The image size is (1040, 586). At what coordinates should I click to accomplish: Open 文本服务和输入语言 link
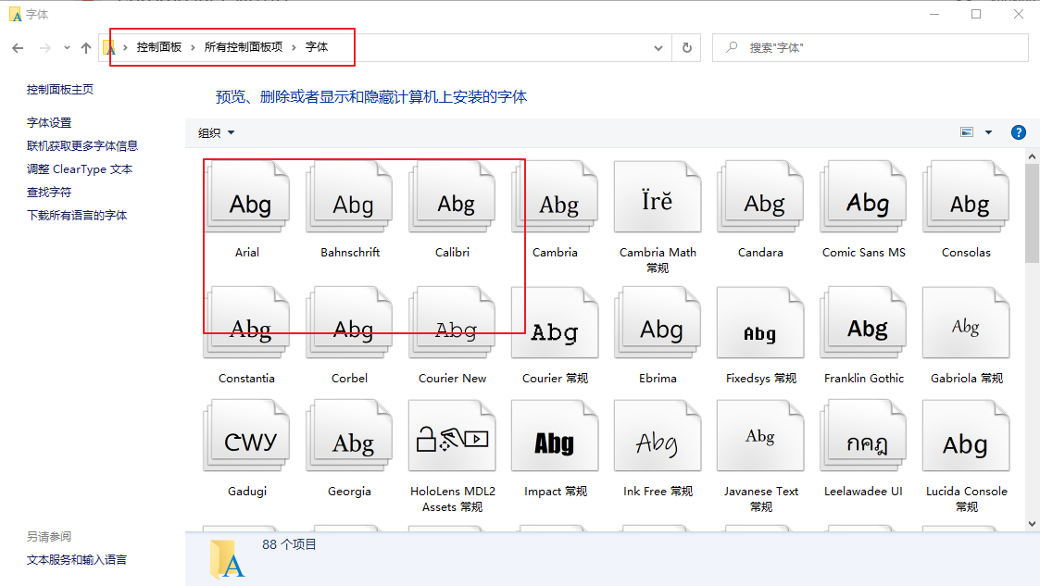point(76,560)
